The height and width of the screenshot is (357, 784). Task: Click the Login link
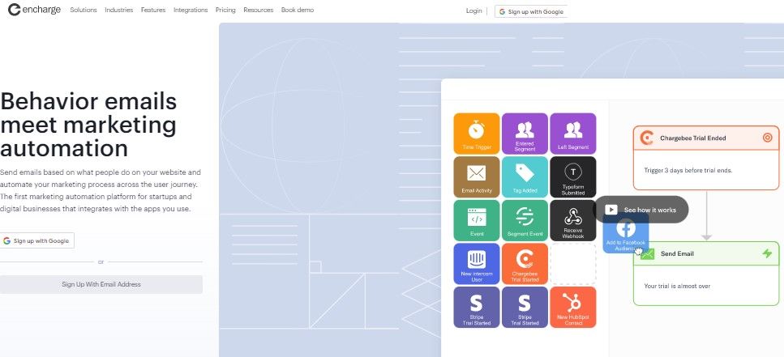tap(474, 11)
